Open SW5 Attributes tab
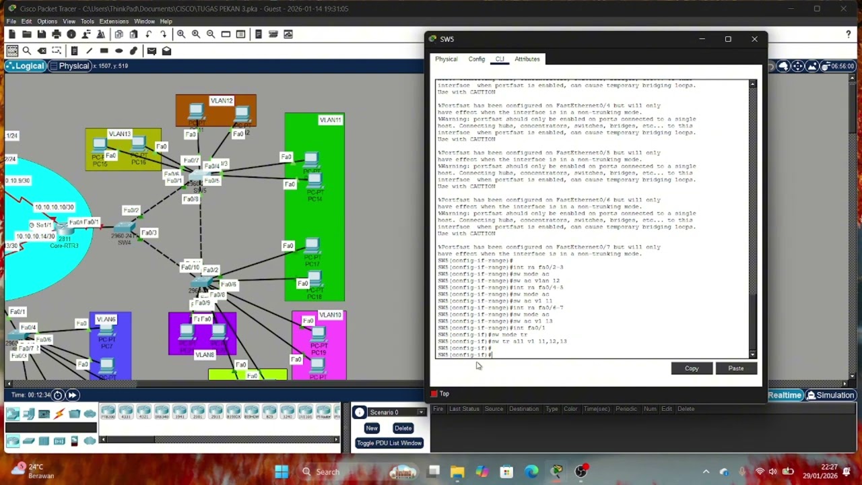 click(x=527, y=59)
